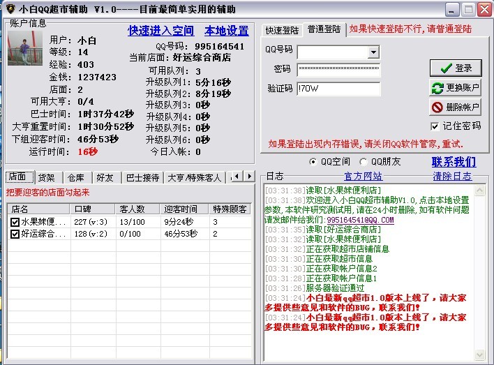Screen dimensions: 494x365
Task: Switch to the 店面 tab
Action: pos(20,177)
